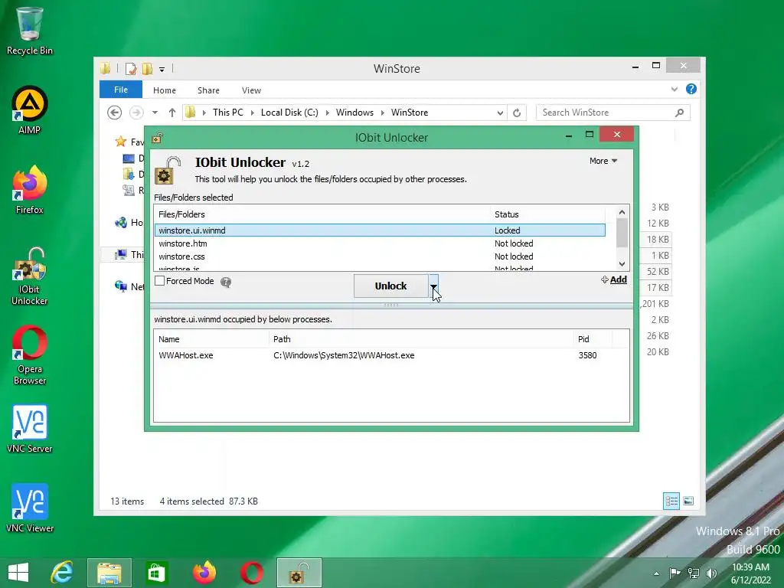Launch Opera Browser desktop shortcut
784x588 pixels.
[x=30, y=355]
